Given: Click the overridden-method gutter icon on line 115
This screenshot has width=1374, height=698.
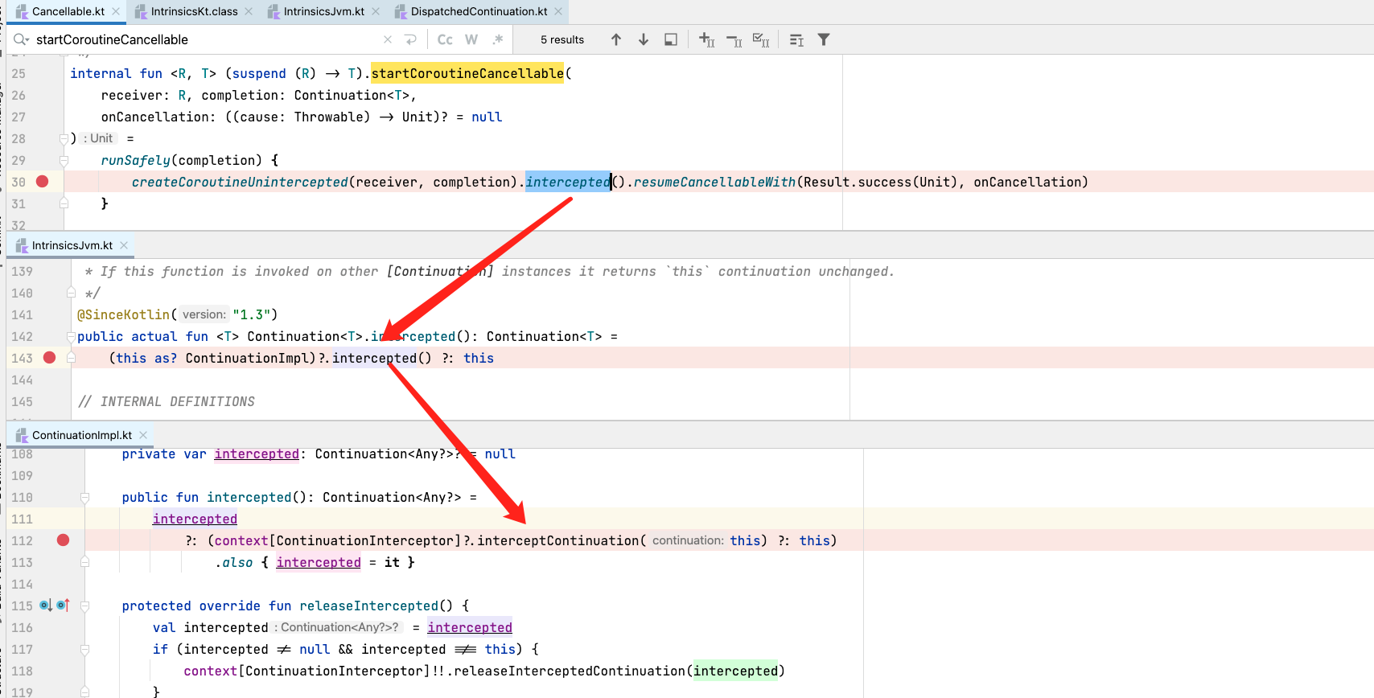Looking at the screenshot, I should (x=46, y=606).
